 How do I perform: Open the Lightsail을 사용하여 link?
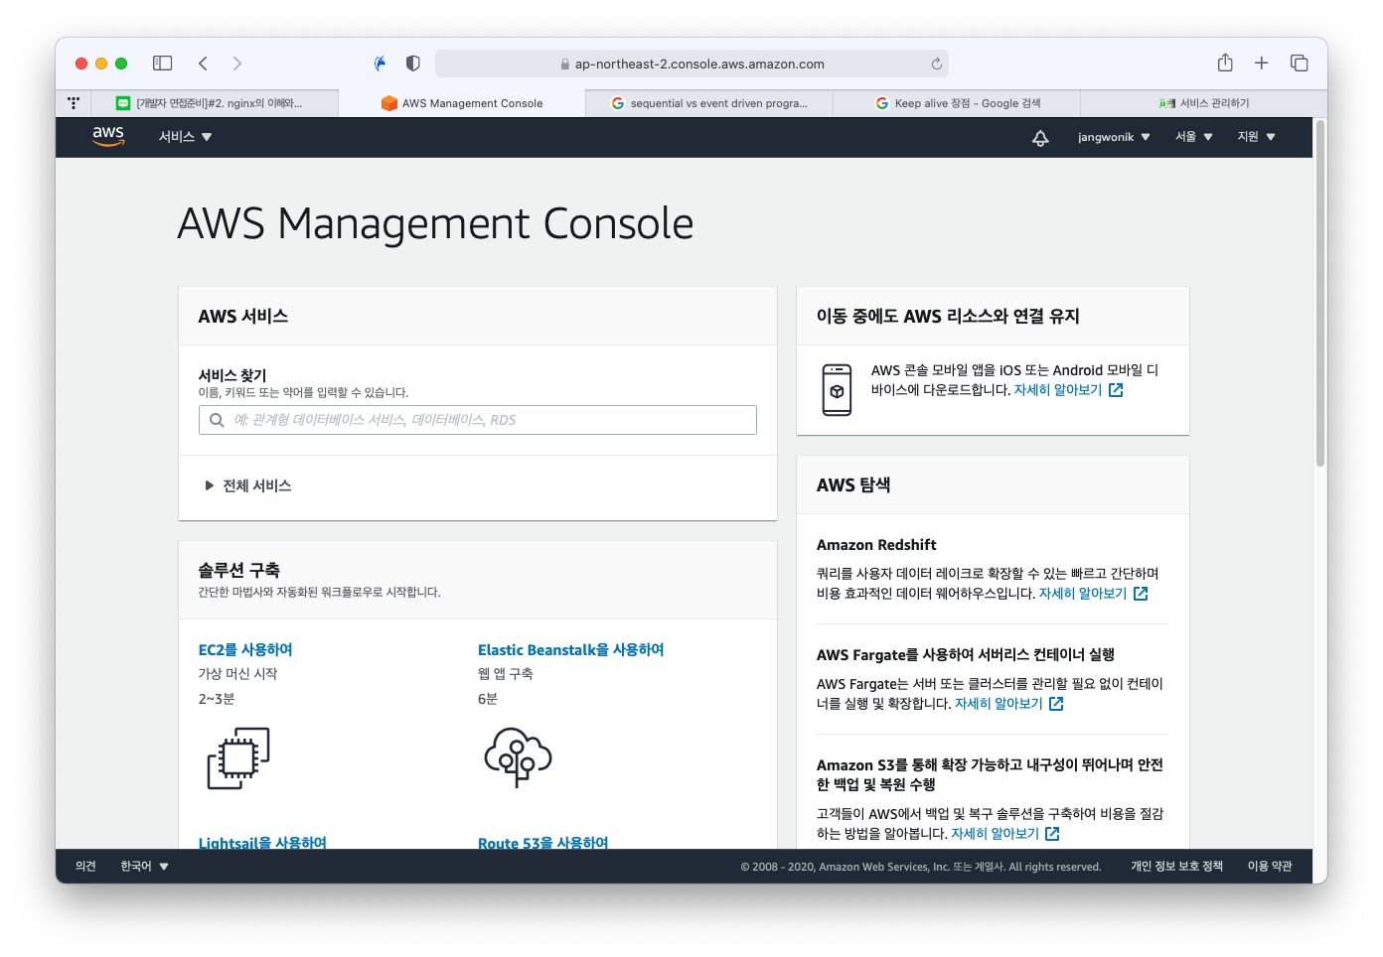pos(262,842)
